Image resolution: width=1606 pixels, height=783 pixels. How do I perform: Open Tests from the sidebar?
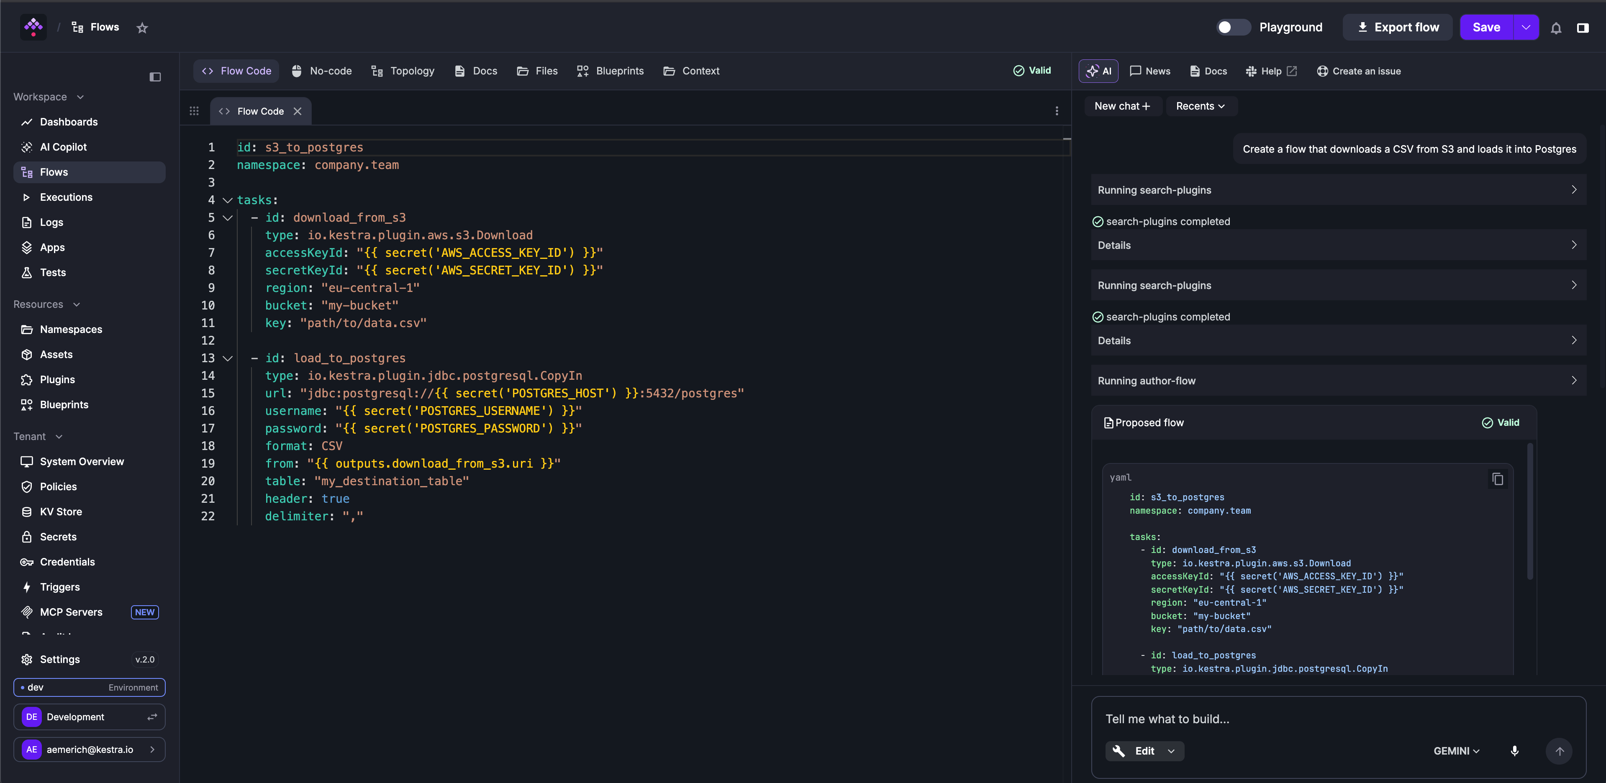point(89,272)
